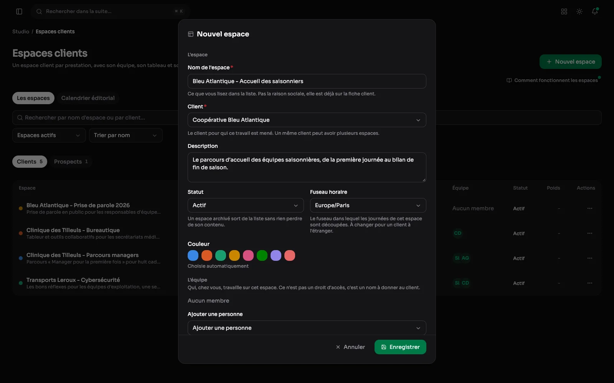Image resolution: width=614 pixels, height=383 pixels.
Task: Click the AG avatar in the Parcours managers row
Action: coord(465,258)
